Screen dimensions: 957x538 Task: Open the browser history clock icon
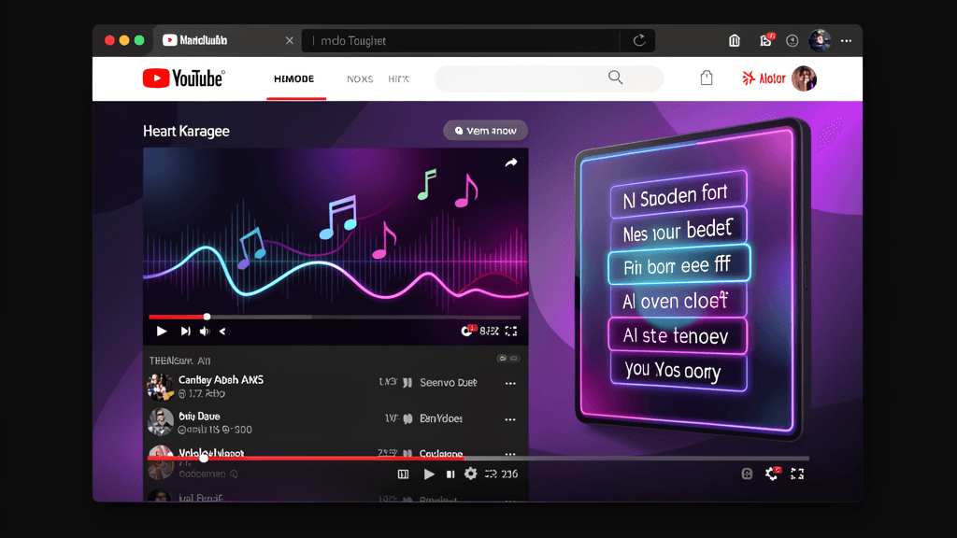793,41
